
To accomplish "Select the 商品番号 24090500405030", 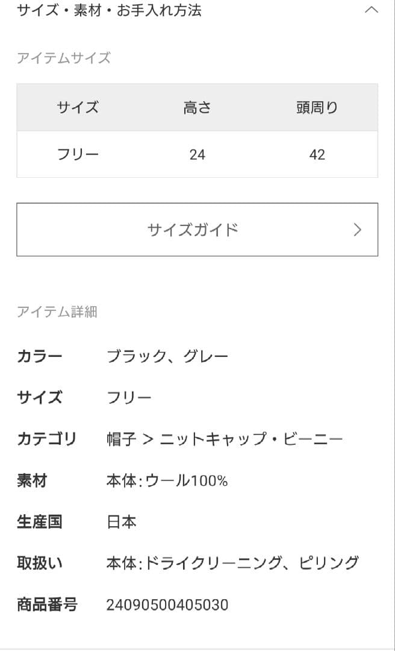I will 167,605.
